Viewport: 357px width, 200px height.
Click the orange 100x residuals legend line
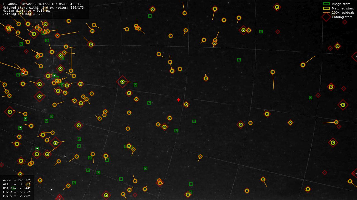click(326, 13)
